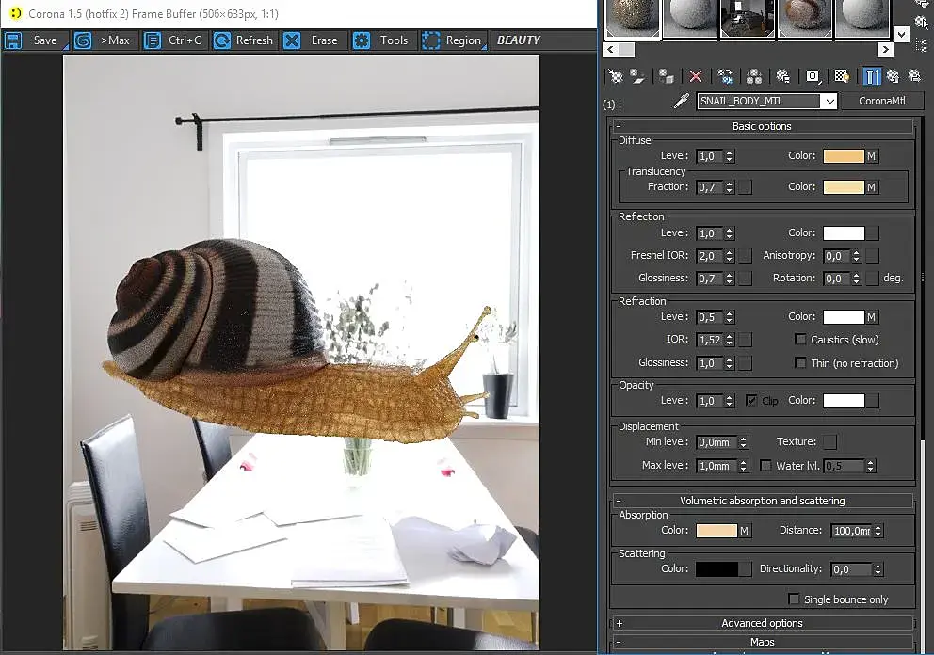
Task: Click the red X reset material icon
Action: click(x=695, y=76)
